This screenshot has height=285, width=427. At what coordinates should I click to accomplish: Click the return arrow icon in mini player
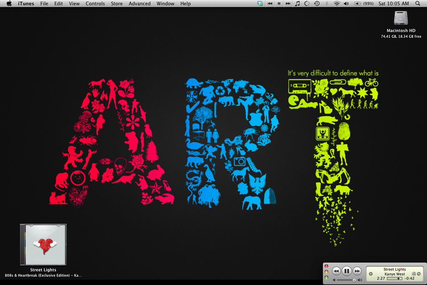pos(419,274)
